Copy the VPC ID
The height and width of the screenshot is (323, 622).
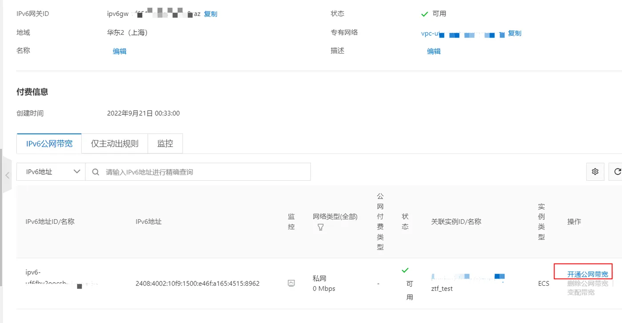tap(514, 33)
